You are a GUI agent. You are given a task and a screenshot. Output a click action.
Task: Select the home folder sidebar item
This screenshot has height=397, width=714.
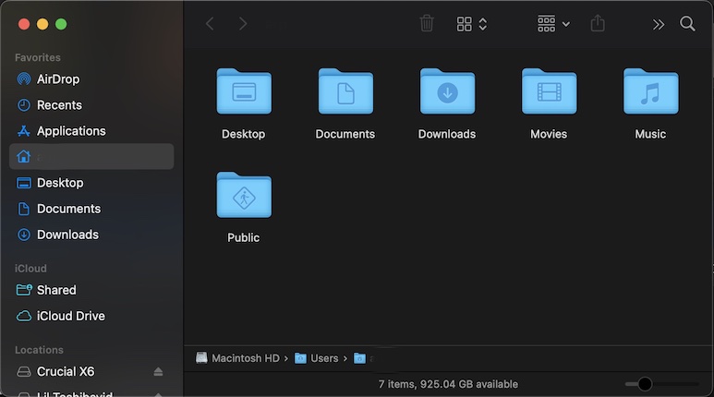click(x=91, y=157)
